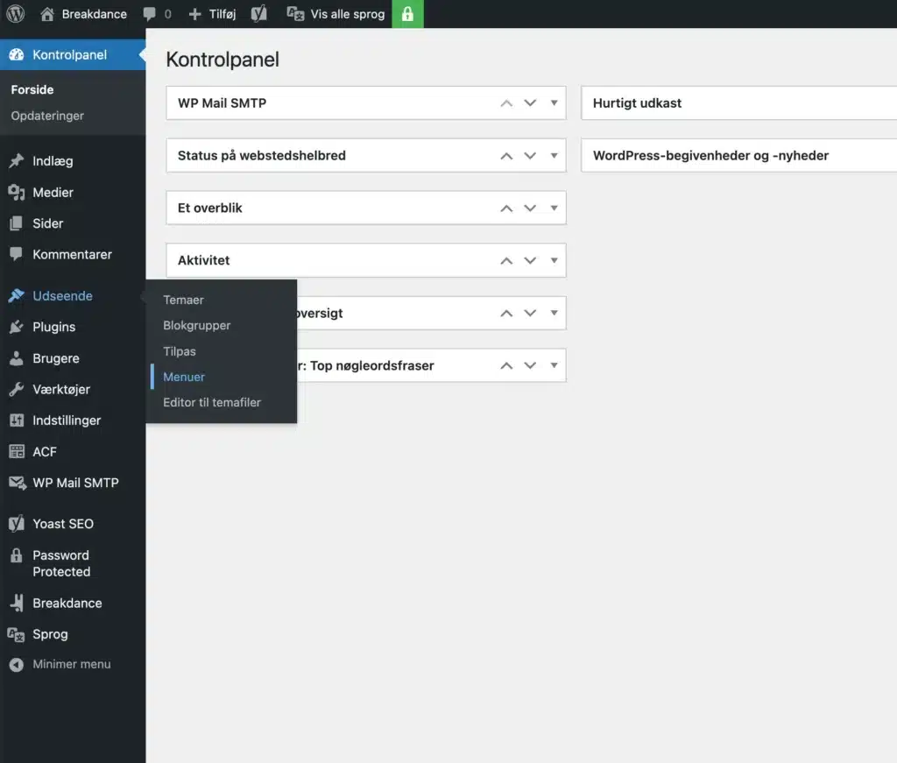Toggle the WP Mail SMTP panel triangle

click(x=554, y=102)
